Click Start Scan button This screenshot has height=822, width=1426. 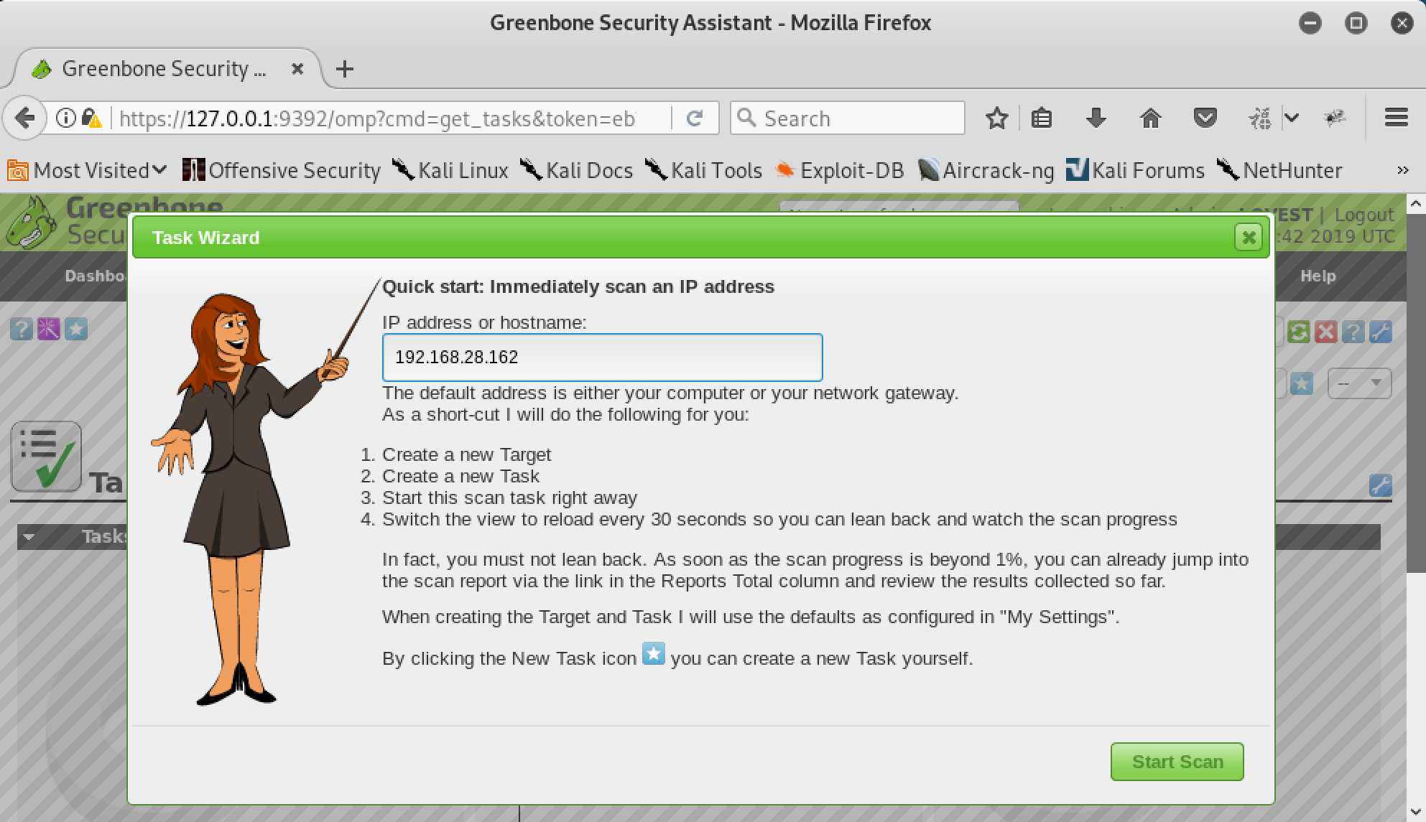point(1176,761)
